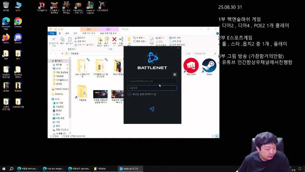Image resolution: width=305 pixels, height=172 pixels.
Task: Open the Firefox desktop shortcut
Action: click(x=6, y=38)
